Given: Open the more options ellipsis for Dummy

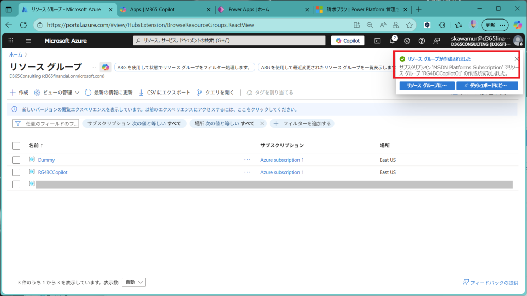Looking at the screenshot, I should click(248, 160).
